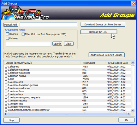This screenshot has height=125, width=137.
Task: Click the Manual Add button
Action: (x=10, y=25)
